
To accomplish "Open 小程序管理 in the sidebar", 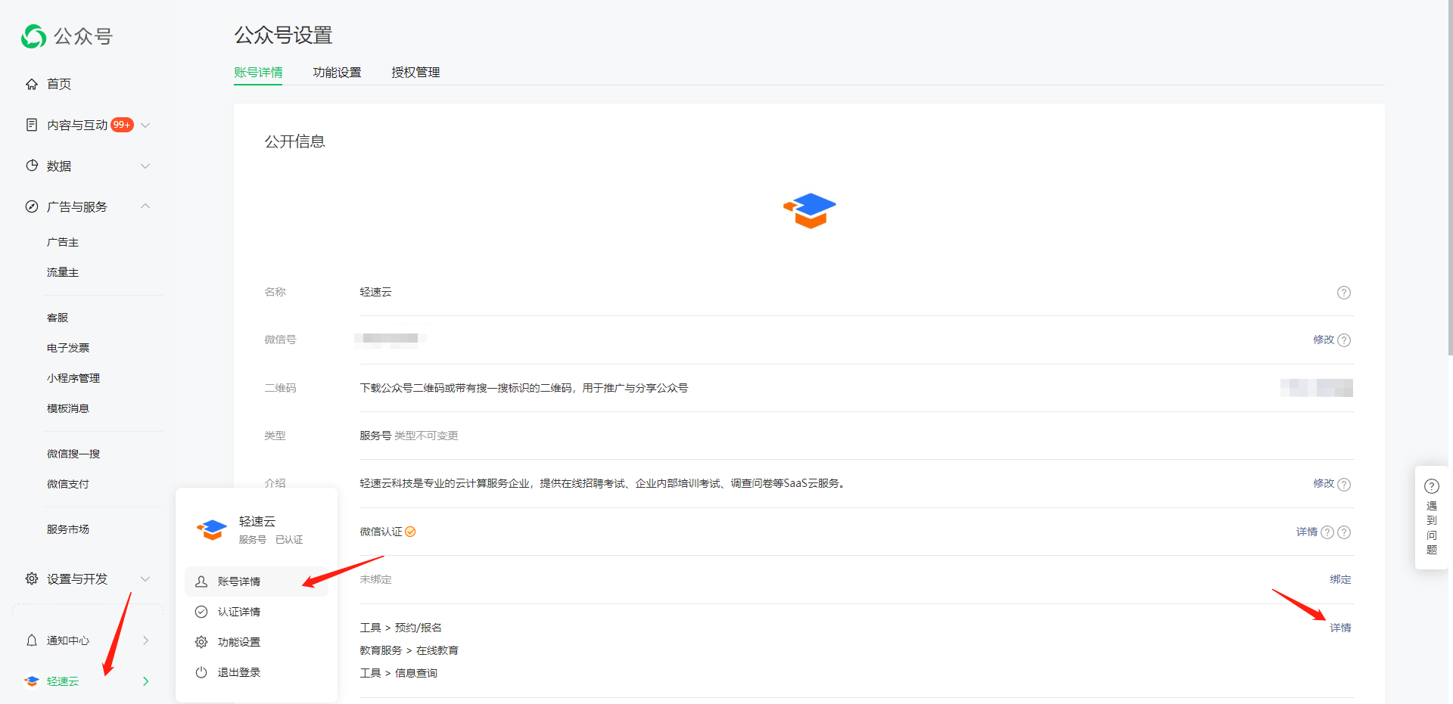I will [73, 378].
